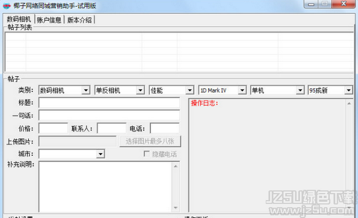
Task: Click the 补充说明 scrollbar down arrow
Action: (x=175, y=208)
